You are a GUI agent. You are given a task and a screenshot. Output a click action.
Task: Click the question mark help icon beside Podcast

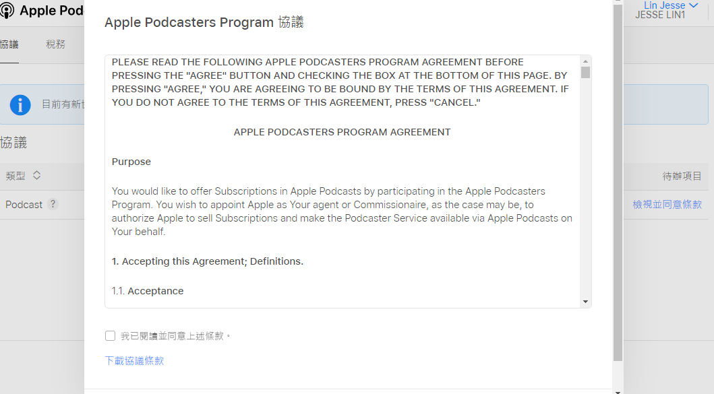[53, 204]
